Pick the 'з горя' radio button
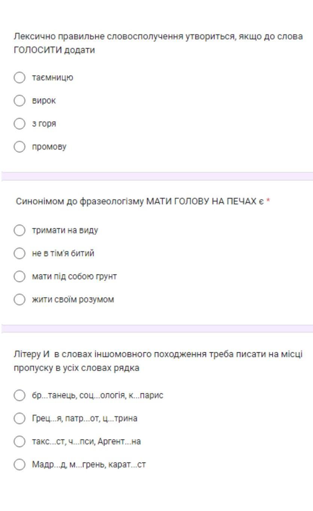The image size is (313, 511). click(x=19, y=124)
